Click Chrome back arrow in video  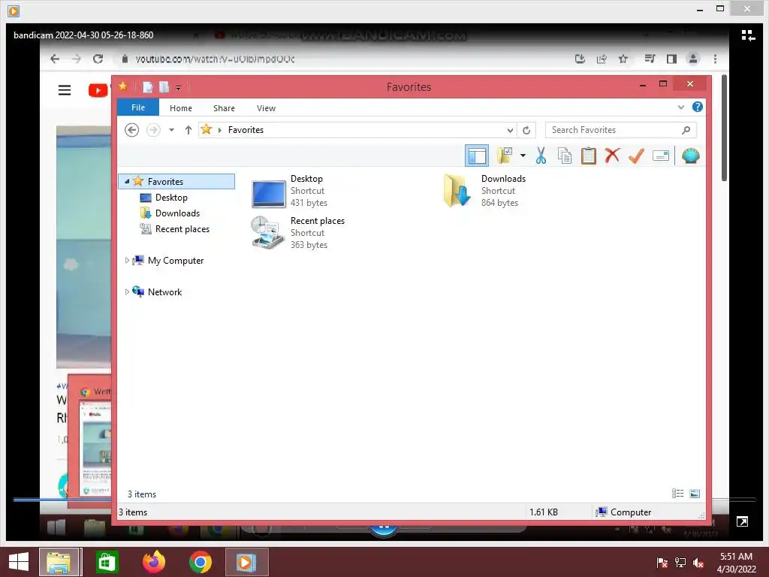[x=55, y=59]
